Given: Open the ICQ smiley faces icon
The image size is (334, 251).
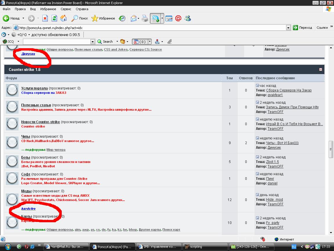Looking at the screenshot, I should pyautogui.click(x=122, y=42).
